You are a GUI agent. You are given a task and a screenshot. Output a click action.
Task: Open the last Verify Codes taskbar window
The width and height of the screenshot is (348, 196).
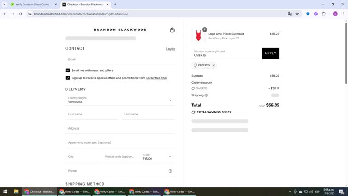pos(179,192)
